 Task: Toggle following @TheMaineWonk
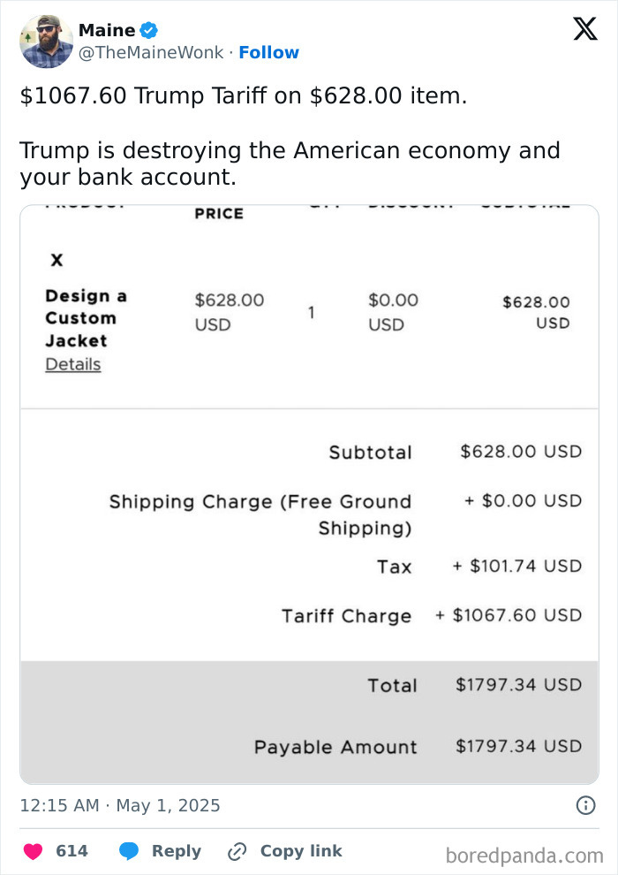point(268,52)
